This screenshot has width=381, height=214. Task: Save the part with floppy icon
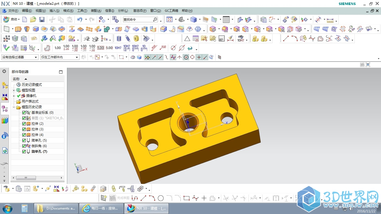[x=42, y=20]
